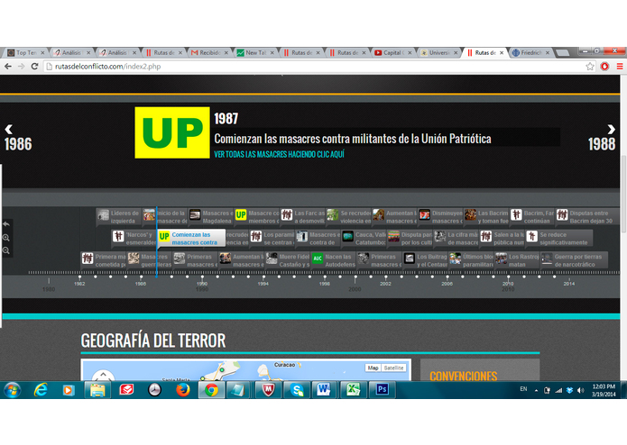Select 'Los Buitrago y el Centauros' event

pos(425,260)
